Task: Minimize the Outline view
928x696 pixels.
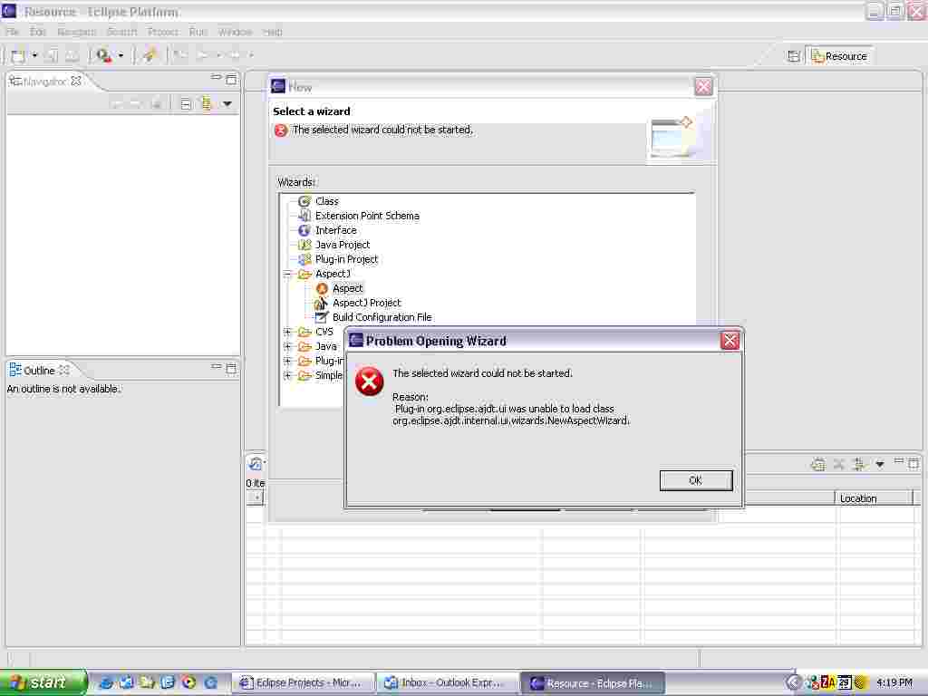Action: (x=216, y=367)
